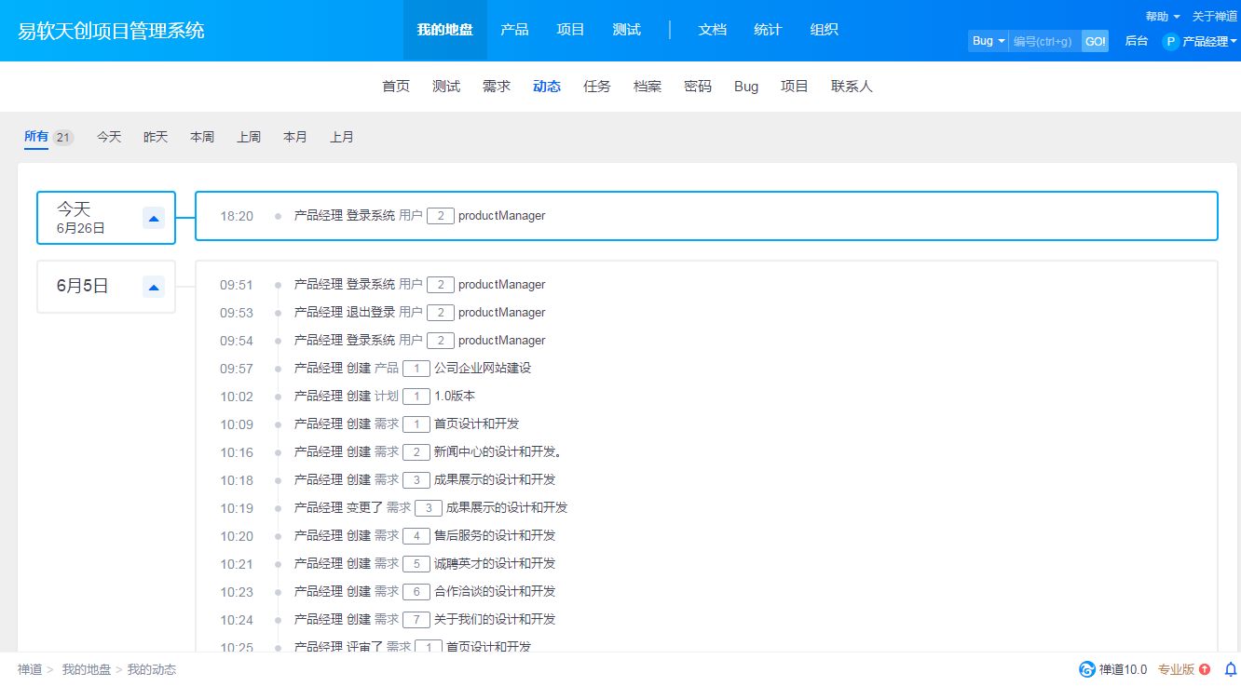Click the GO! search button
Screen dimensions: 1241x686
click(1095, 41)
